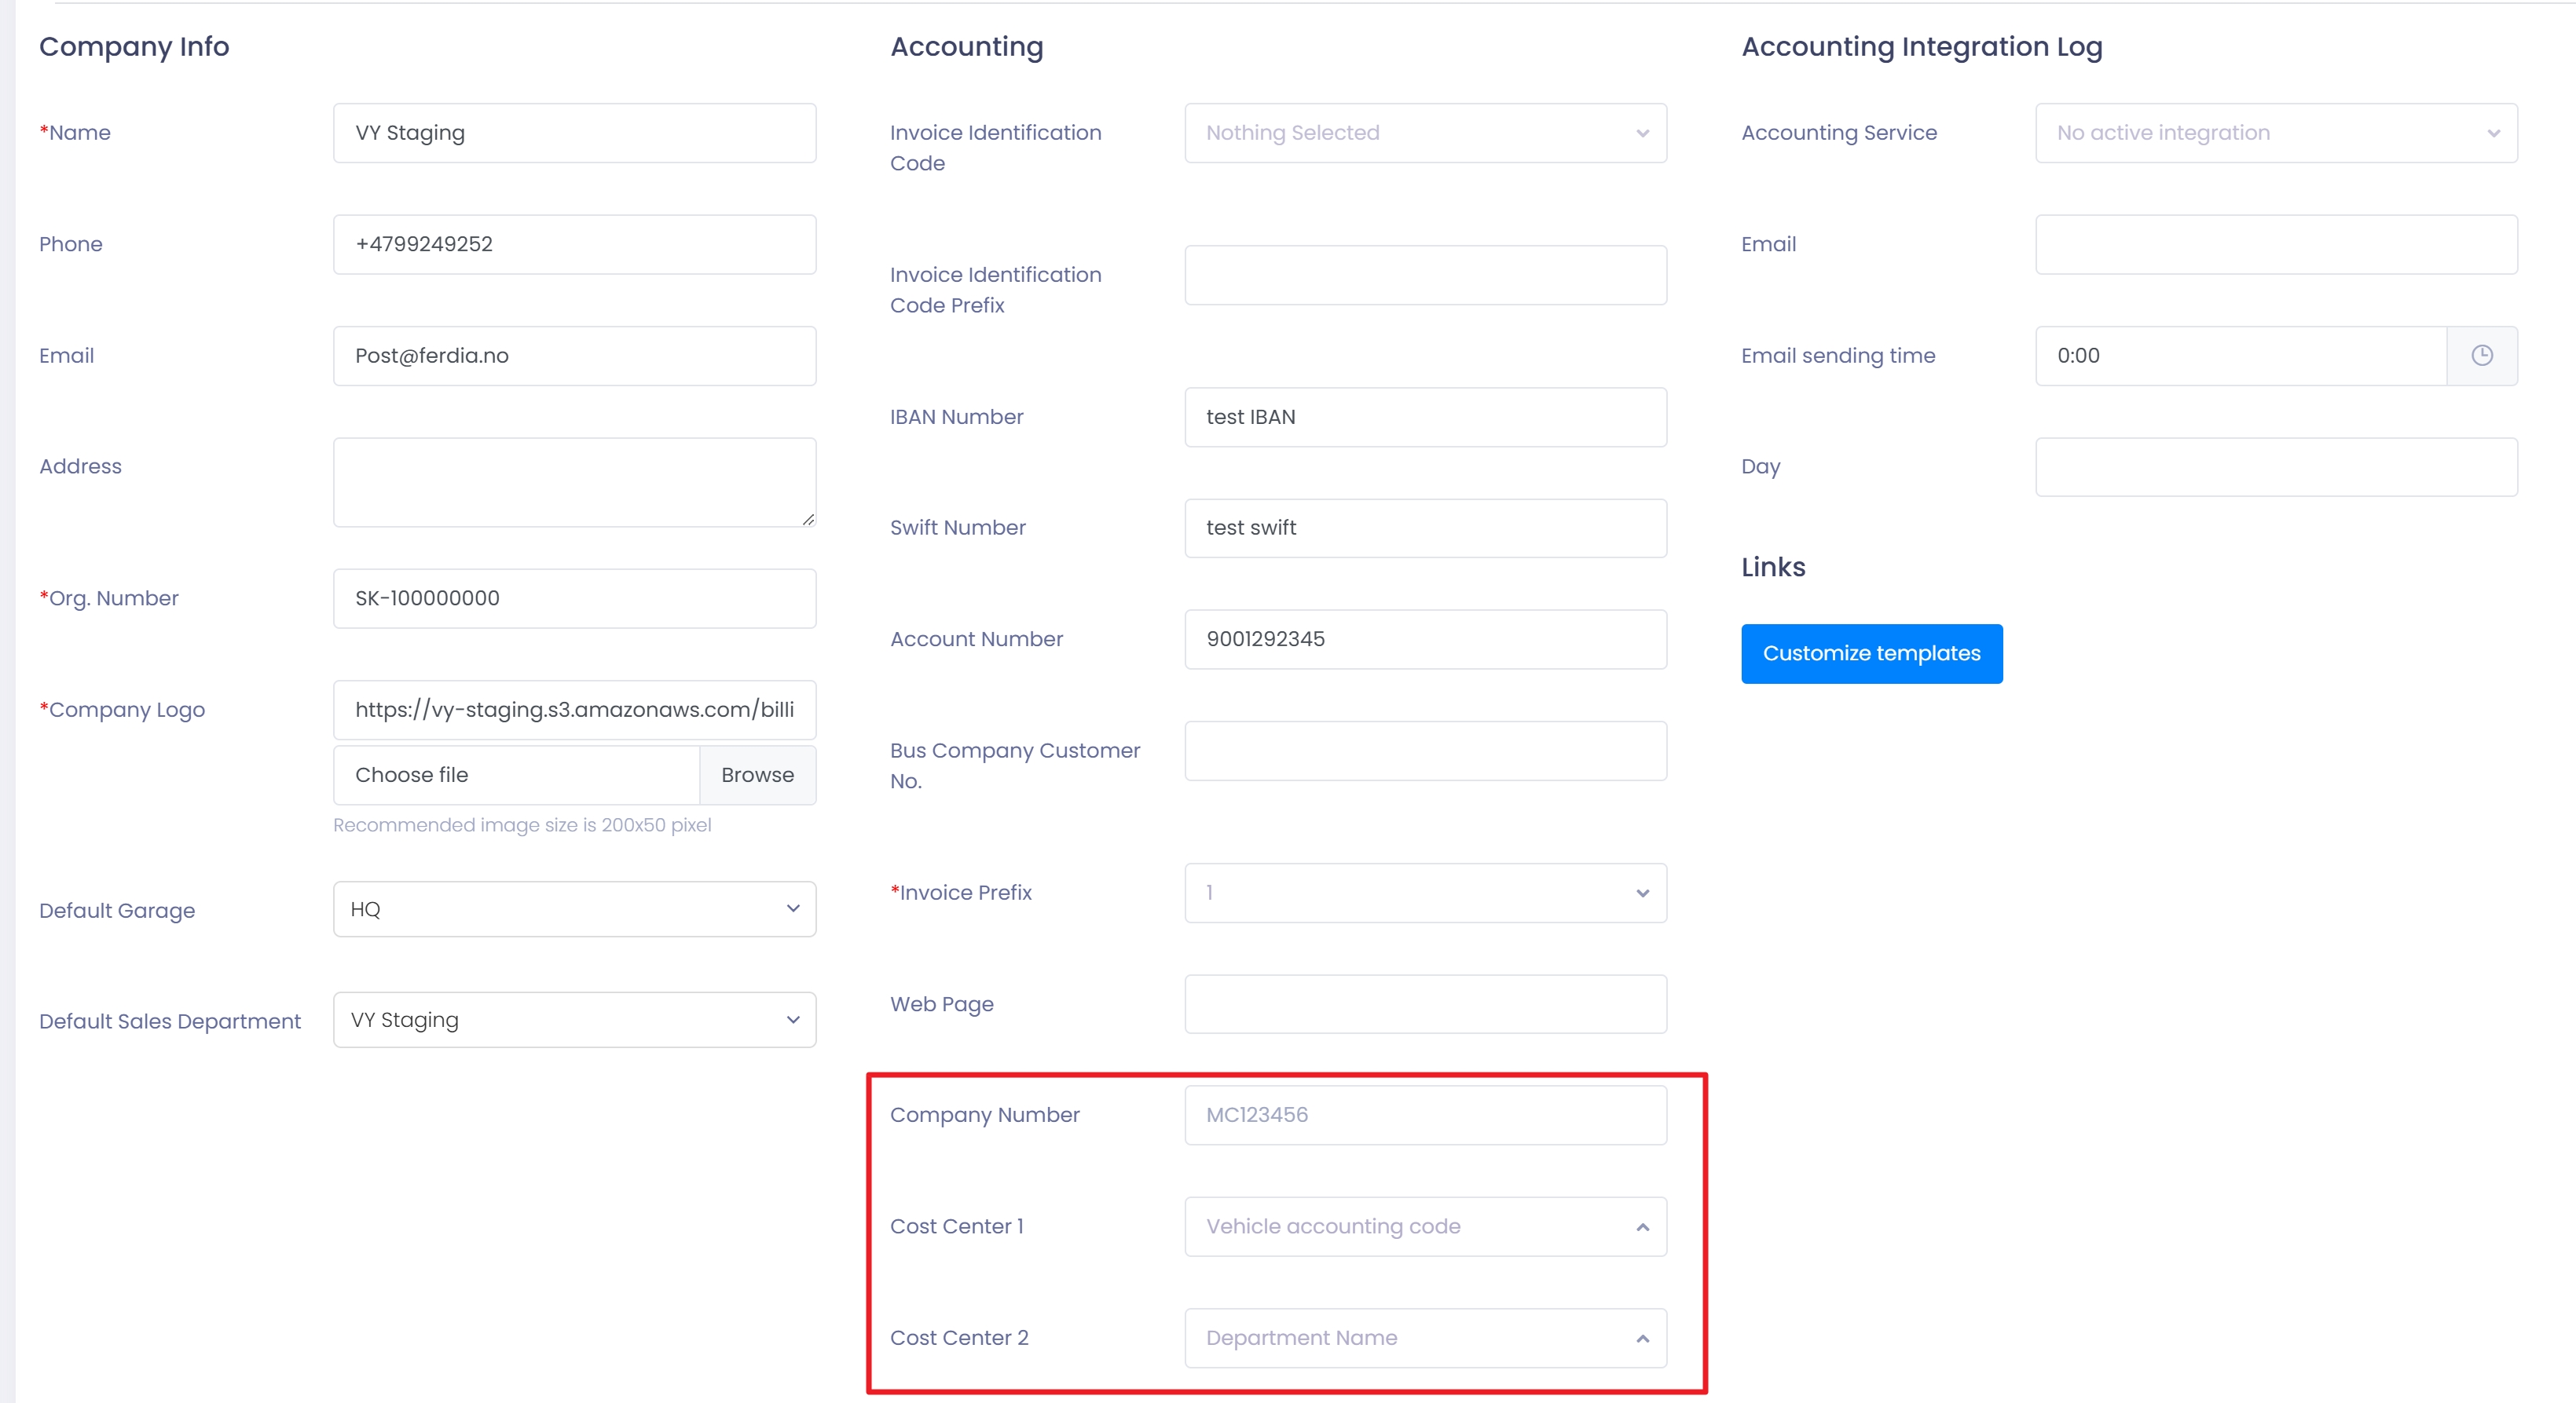Screen dimensions: 2576x1403
Task: Click the Browse file button
Action: (x=757, y=776)
